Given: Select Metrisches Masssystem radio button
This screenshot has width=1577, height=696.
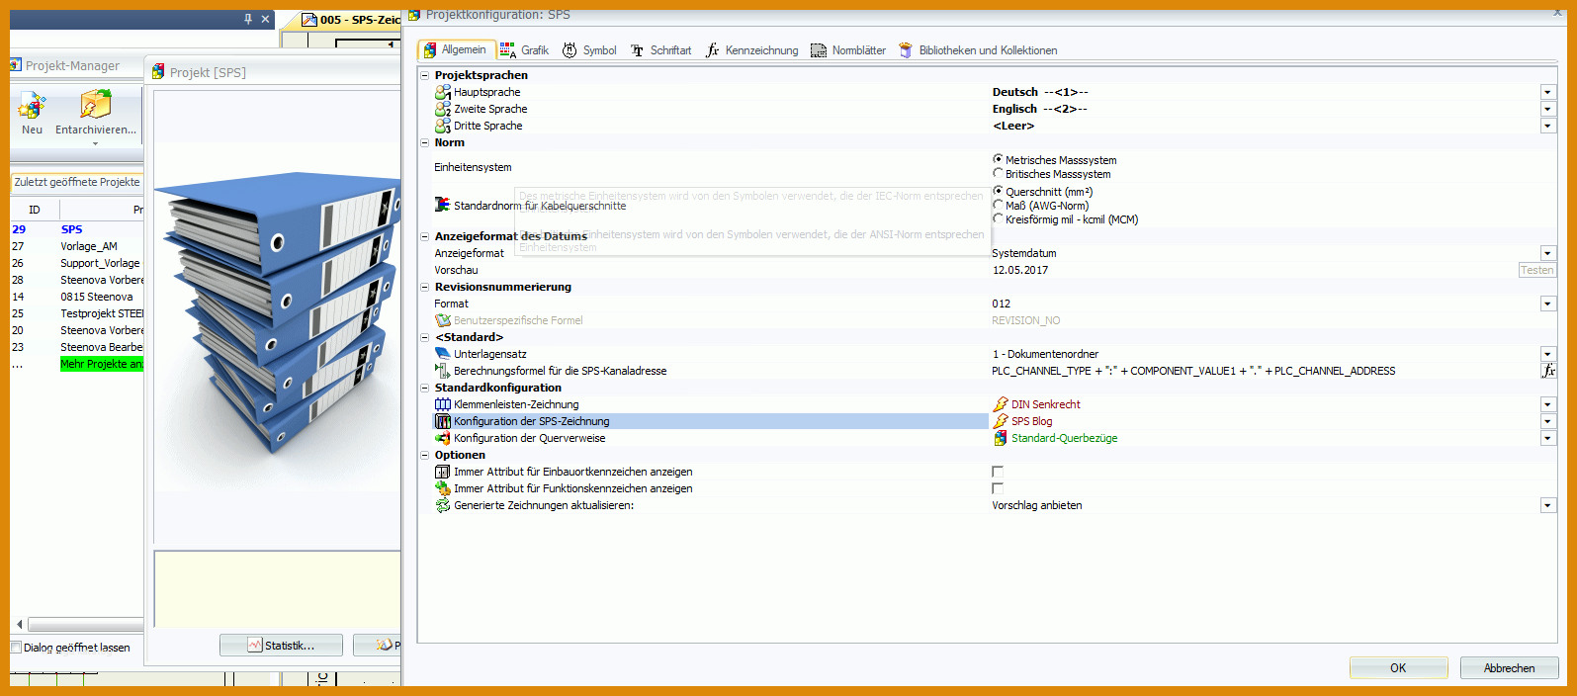Looking at the screenshot, I should pyautogui.click(x=998, y=159).
